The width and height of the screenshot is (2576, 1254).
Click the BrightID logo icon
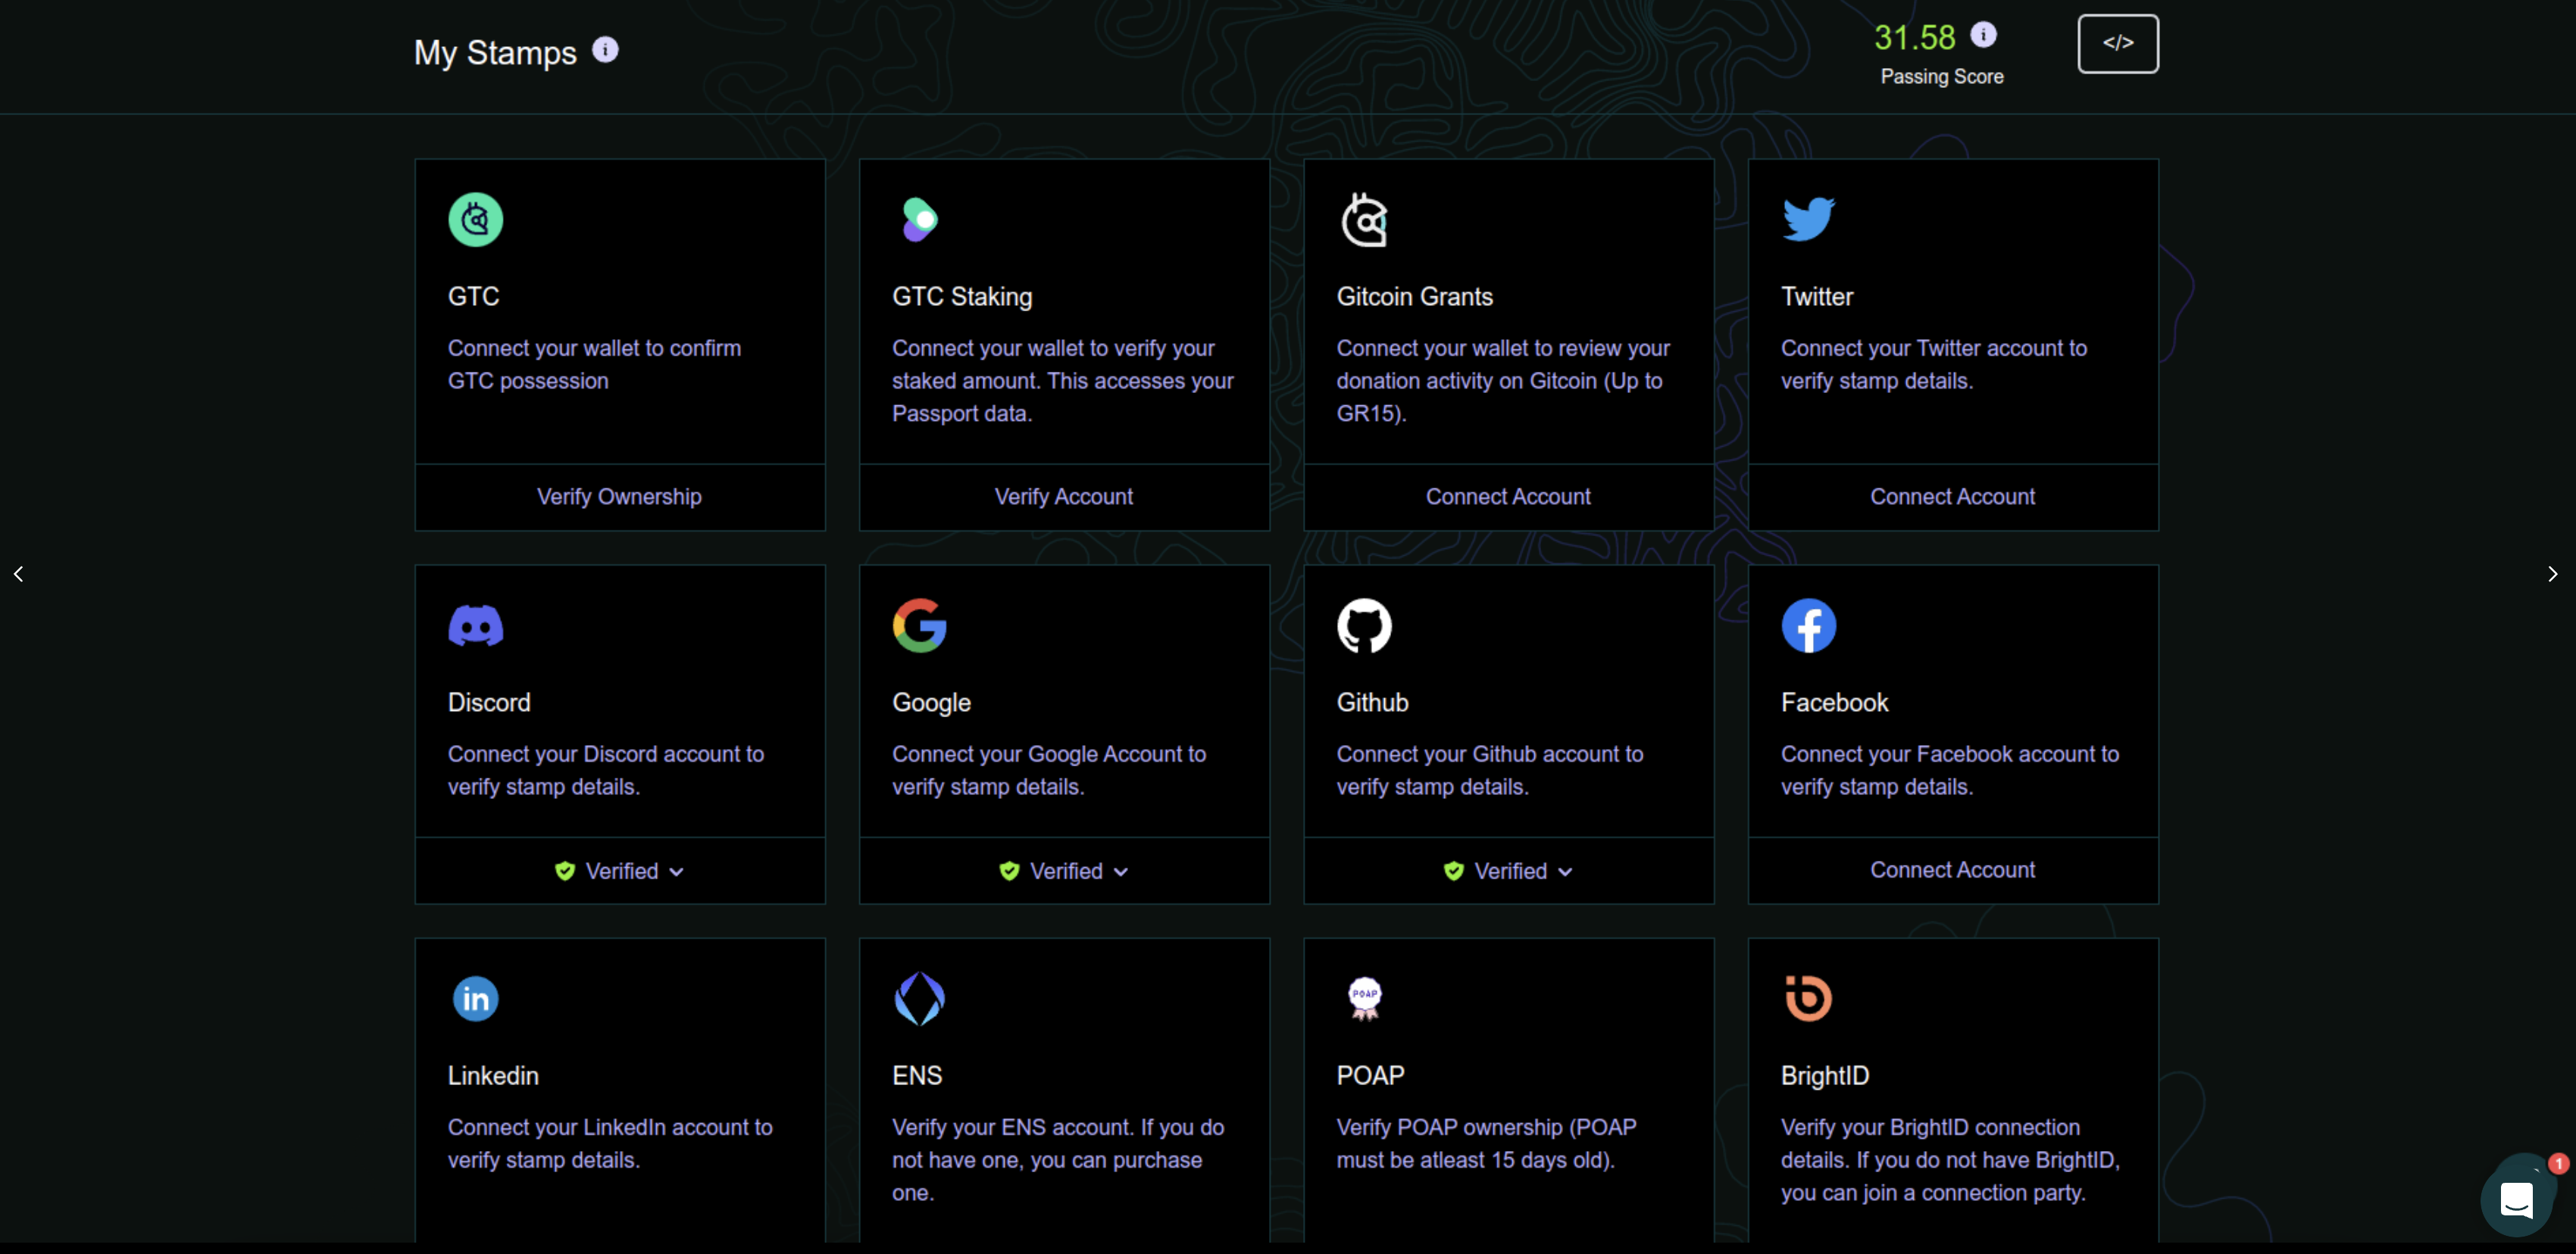pos(1808,998)
